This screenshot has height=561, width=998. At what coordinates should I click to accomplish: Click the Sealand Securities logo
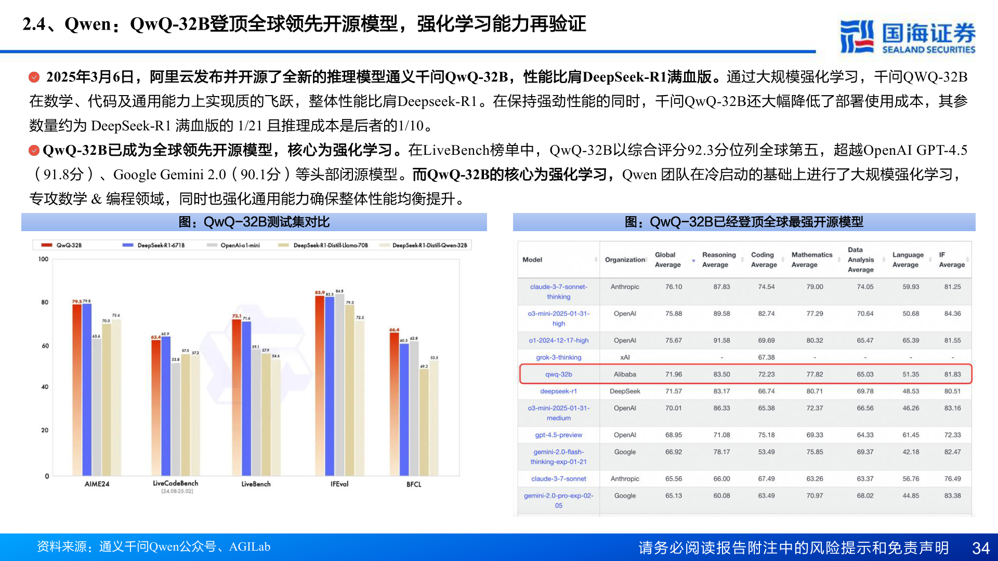tap(908, 36)
